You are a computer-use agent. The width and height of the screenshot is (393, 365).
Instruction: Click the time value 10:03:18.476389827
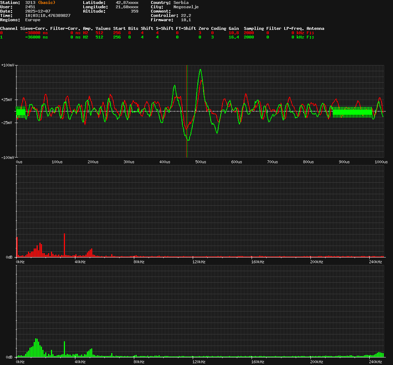(x=48, y=15)
